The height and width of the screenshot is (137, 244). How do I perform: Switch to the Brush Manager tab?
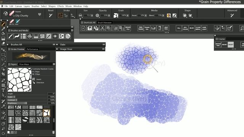[x=104, y=22]
